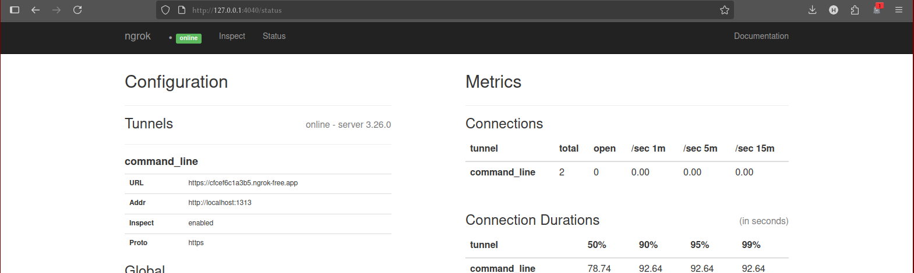Click the address bar showing 127.0.0.1:4040/status
The image size is (914, 273).
point(408,10)
